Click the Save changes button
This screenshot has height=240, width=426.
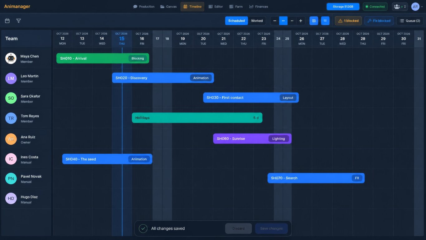click(271, 228)
